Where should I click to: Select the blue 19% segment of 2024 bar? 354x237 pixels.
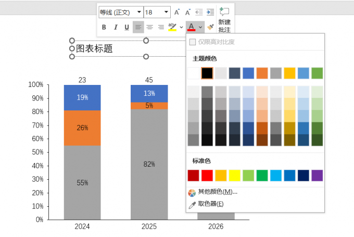coord(82,97)
